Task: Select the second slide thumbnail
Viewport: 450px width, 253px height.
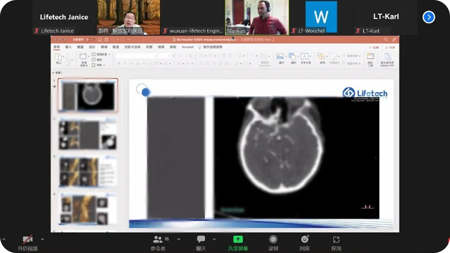Action: point(88,134)
